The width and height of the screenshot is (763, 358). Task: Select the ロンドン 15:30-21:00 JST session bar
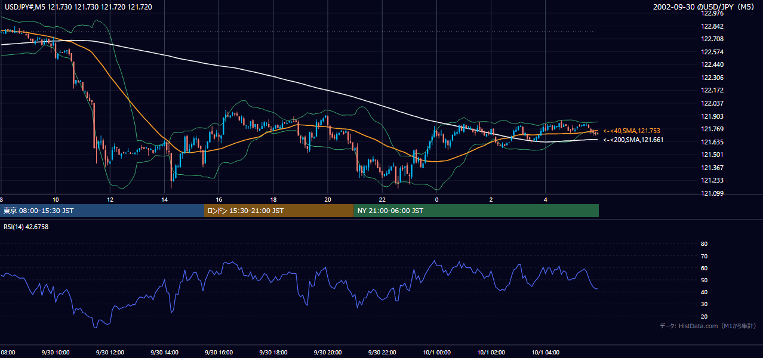[x=279, y=211]
